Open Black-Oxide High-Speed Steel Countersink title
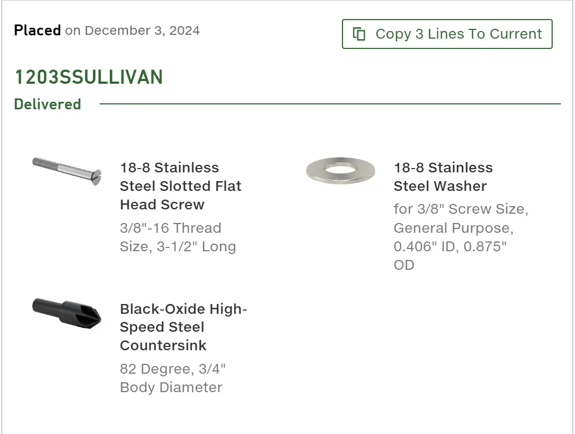 (x=183, y=327)
